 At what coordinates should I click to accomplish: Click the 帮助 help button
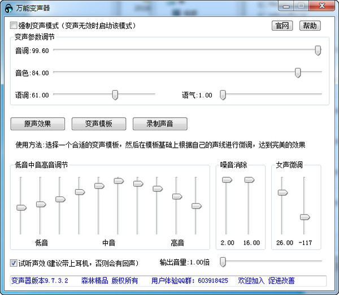tap(309, 25)
